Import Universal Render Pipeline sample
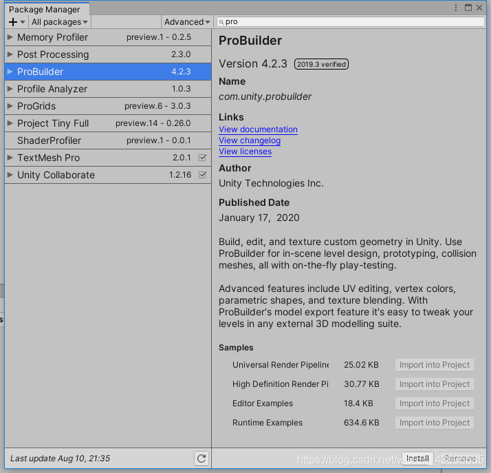The image size is (491, 473). (x=435, y=365)
